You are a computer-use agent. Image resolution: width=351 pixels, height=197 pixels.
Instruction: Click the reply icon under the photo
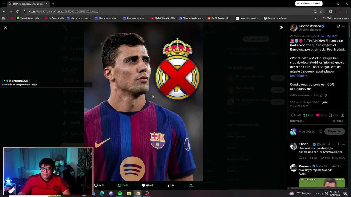point(96,185)
